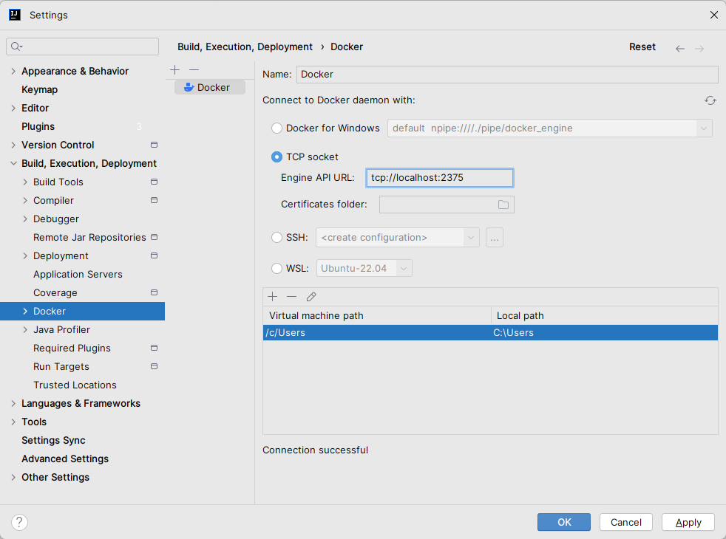
Task: Add a new Docker connection with plus icon
Action: (x=174, y=70)
